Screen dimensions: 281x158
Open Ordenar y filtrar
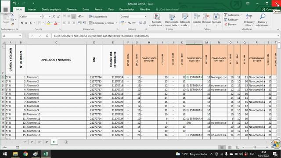click(249, 20)
